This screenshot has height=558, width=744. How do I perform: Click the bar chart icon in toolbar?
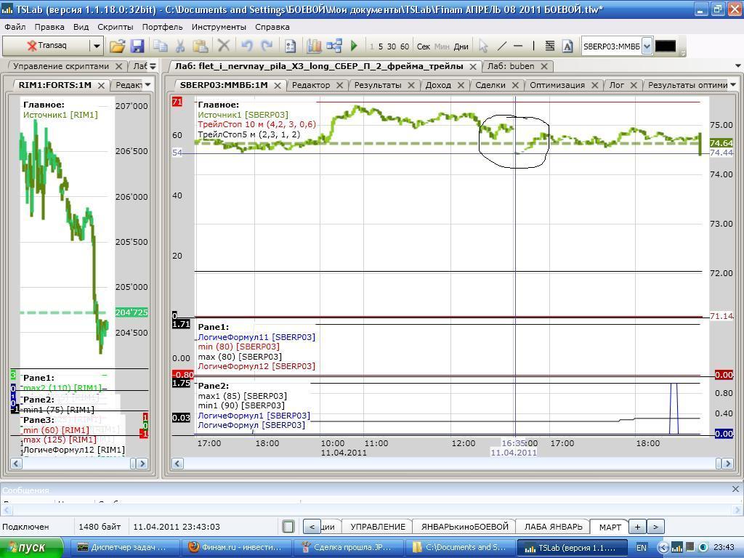(x=314, y=46)
